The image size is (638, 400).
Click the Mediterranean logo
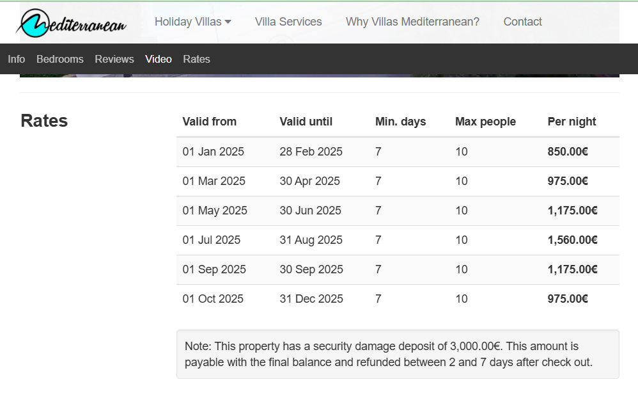click(x=72, y=23)
